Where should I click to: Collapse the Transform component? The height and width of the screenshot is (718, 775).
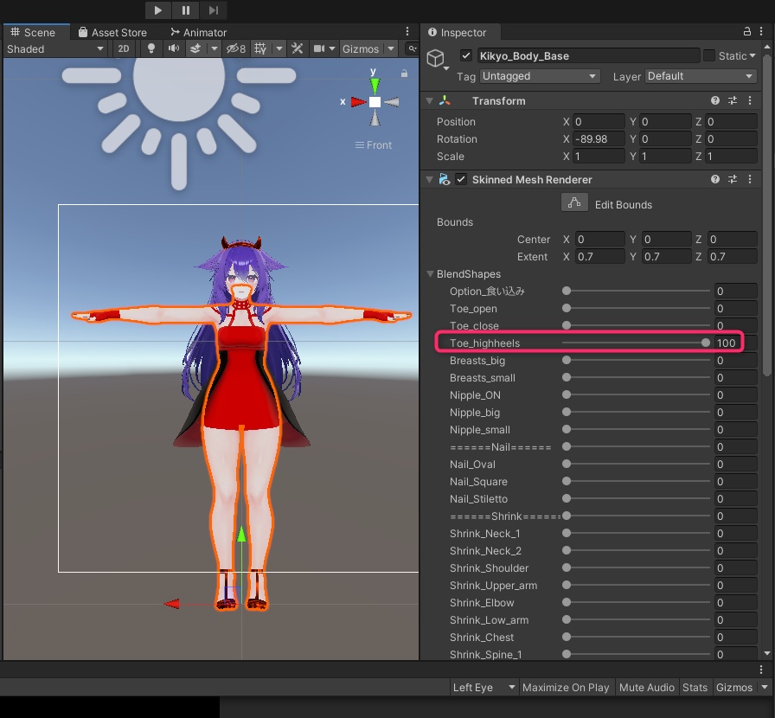point(430,101)
